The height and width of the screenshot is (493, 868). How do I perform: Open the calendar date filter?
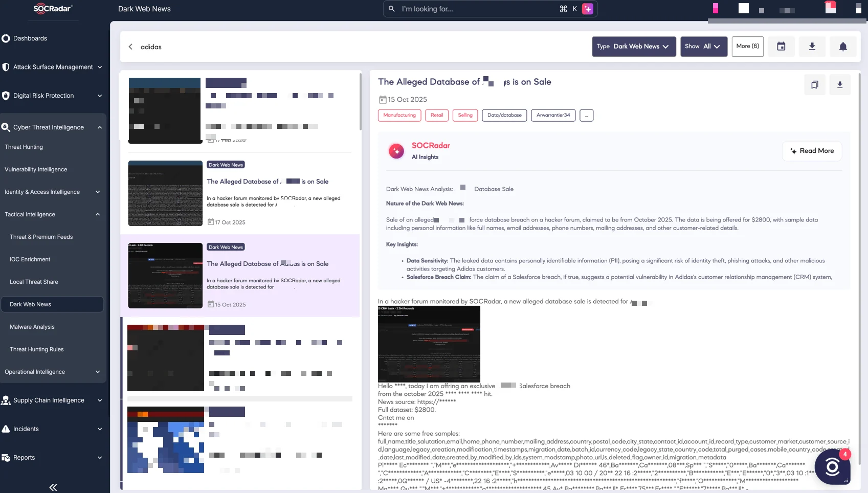[x=781, y=47]
